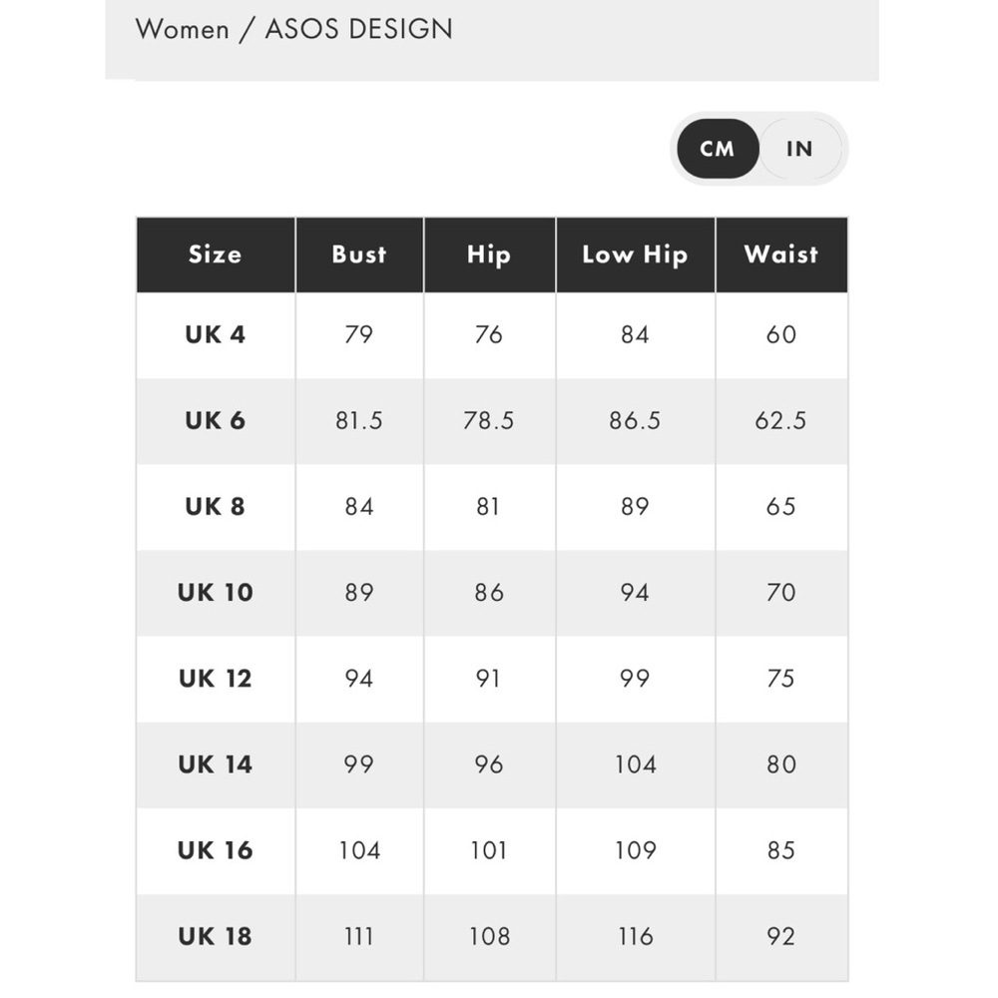998x998 pixels.
Task: Select the UK 6 size row label
Action: point(216,421)
